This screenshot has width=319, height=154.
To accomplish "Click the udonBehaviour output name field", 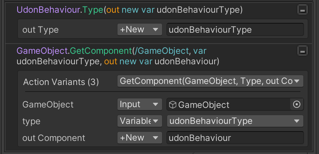I will tap(235, 138).
